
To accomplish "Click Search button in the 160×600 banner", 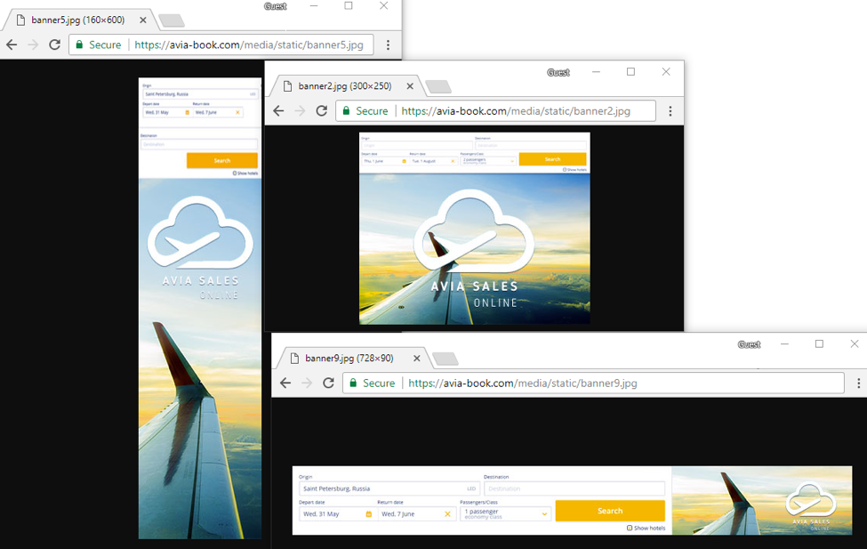I will 222,160.
